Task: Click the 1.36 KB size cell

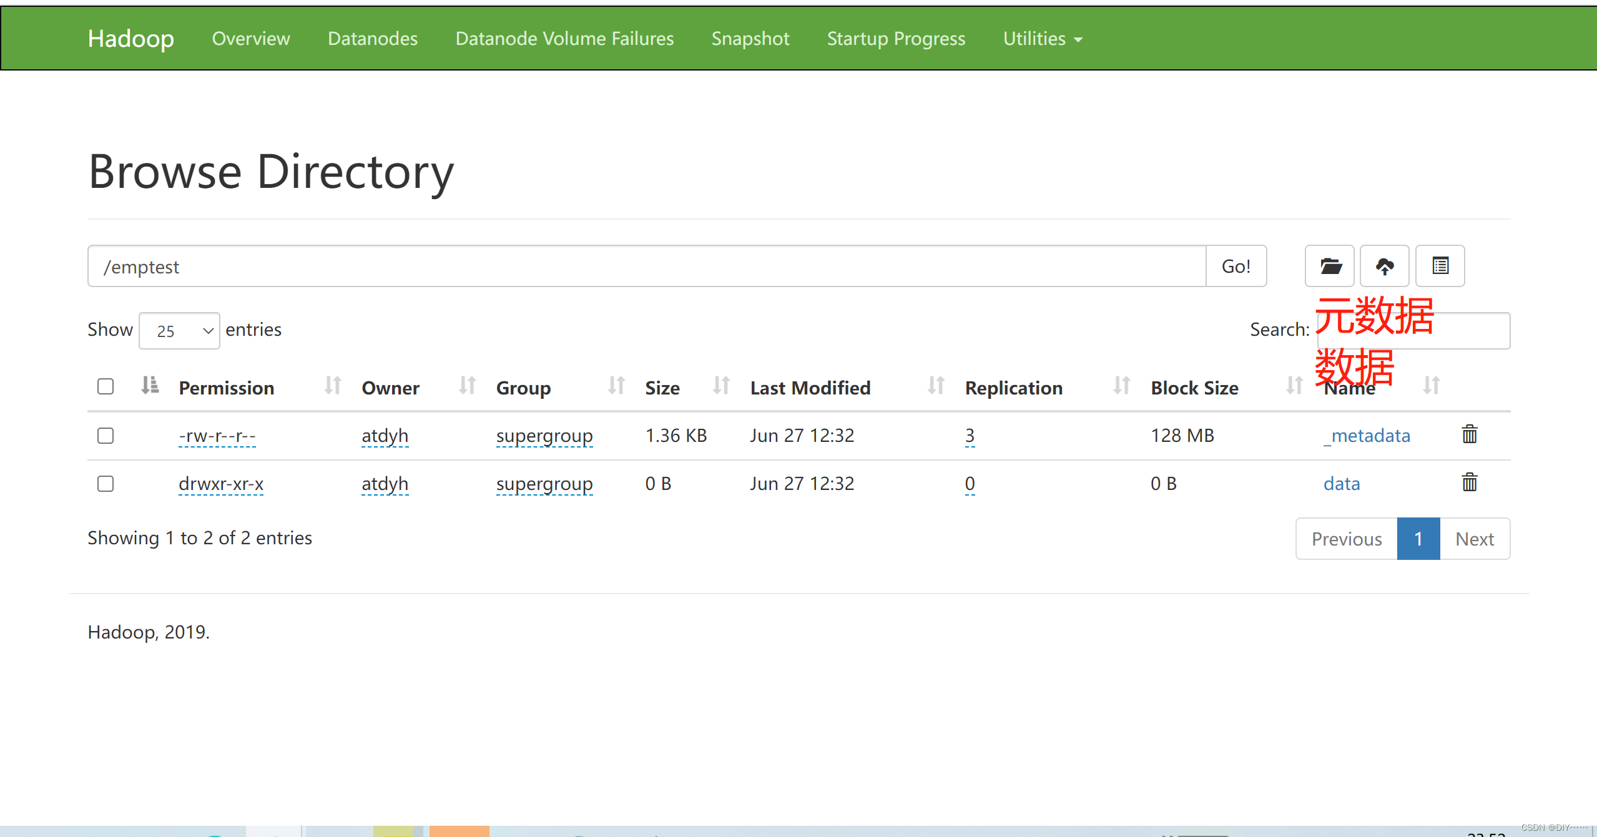Action: [676, 436]
